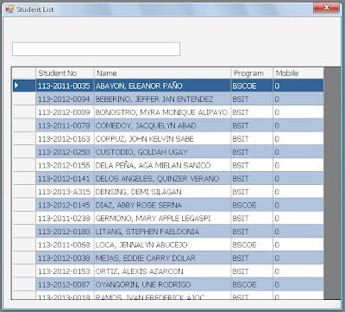Click BSCOE program cell for ABAYON
The height and width of the screenshot is (312, 345).
click(252, 86)
